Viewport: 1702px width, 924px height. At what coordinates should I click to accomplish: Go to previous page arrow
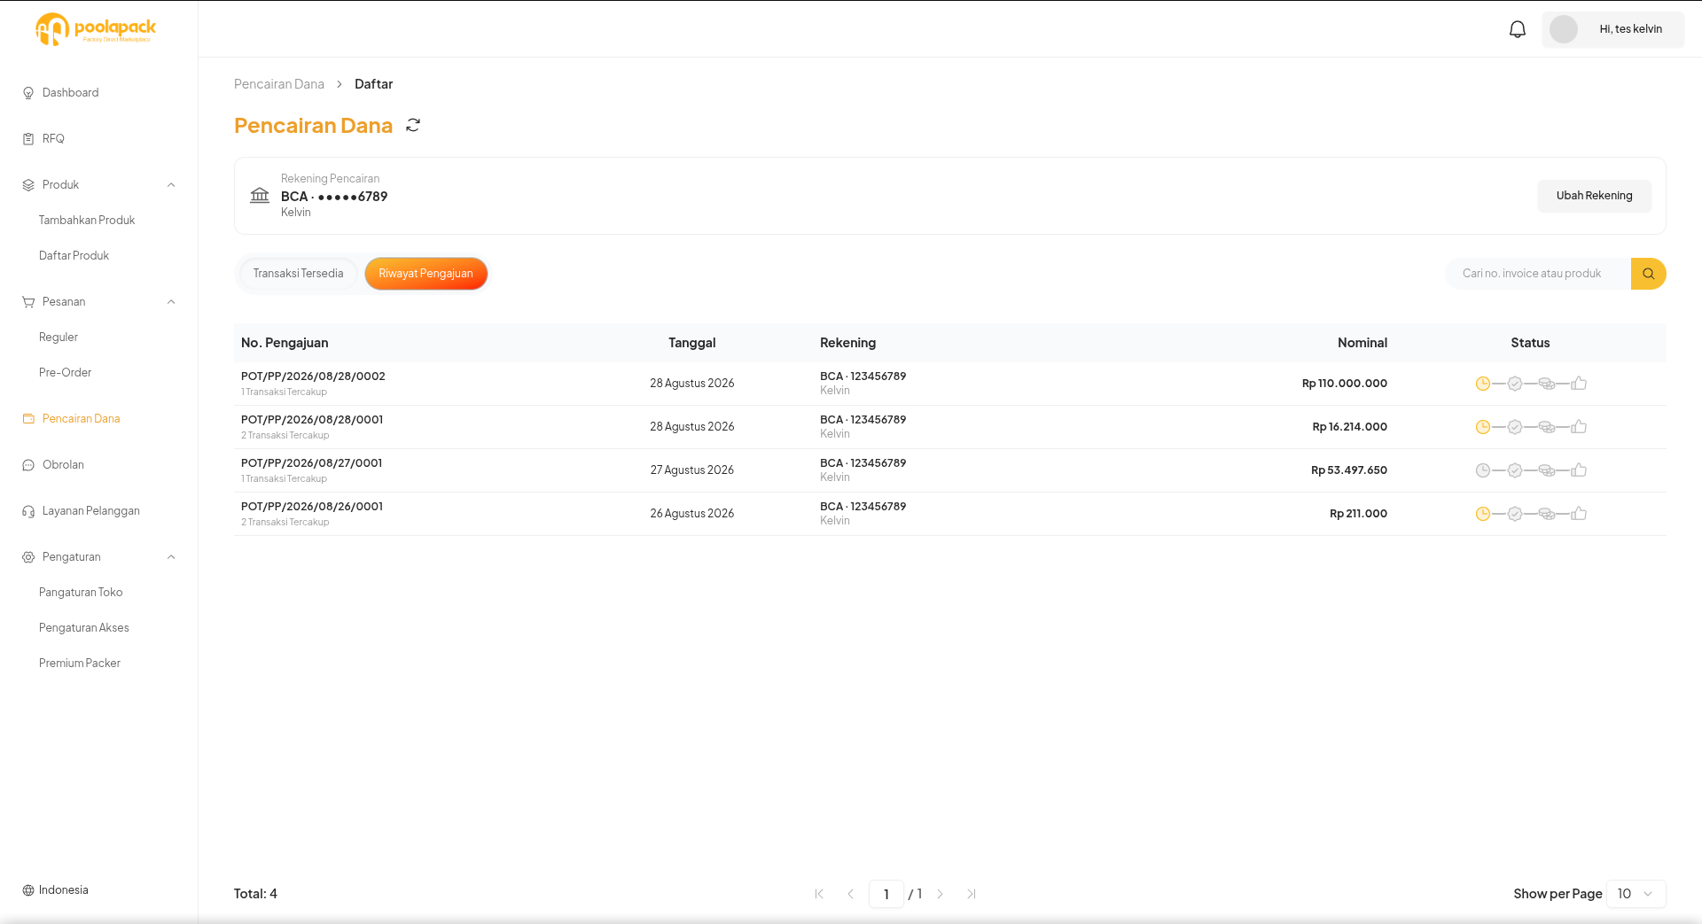[x=851, y=894]
